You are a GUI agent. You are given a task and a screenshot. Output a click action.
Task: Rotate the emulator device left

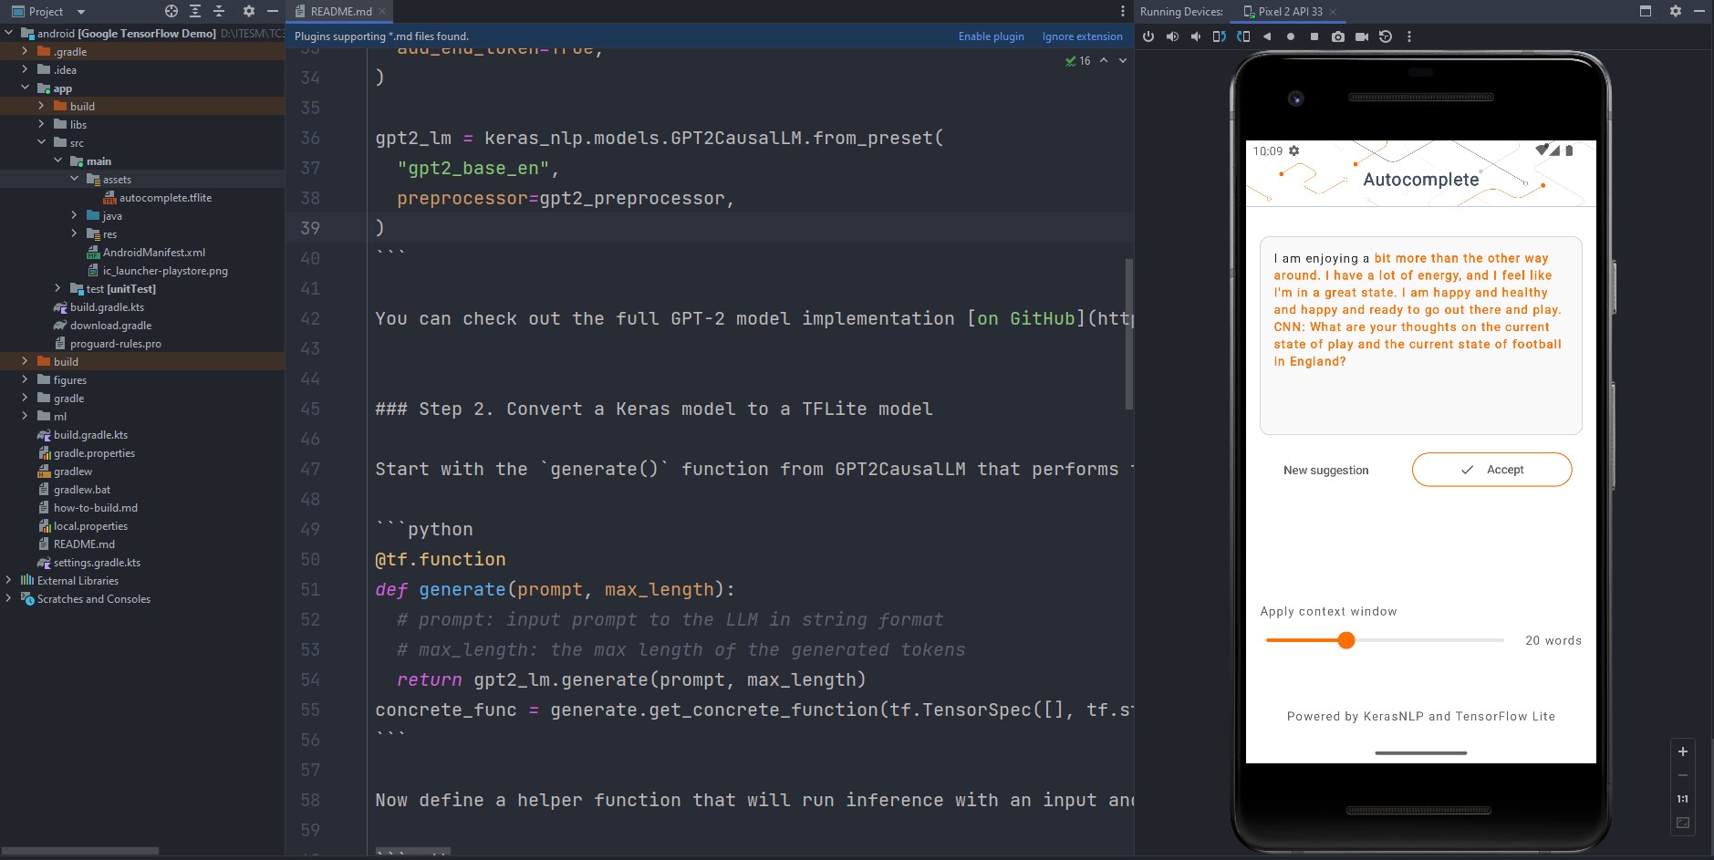1219,36
